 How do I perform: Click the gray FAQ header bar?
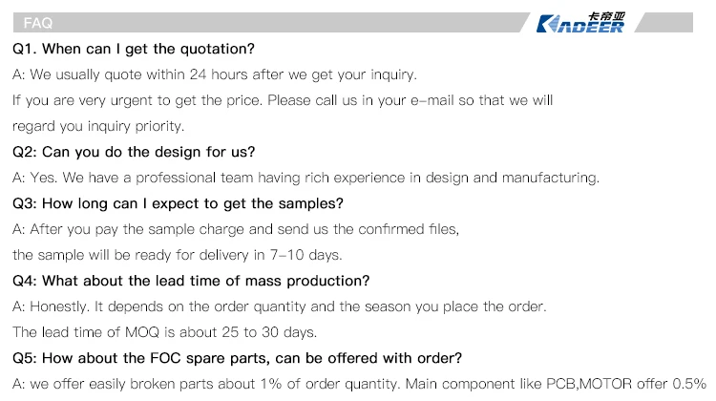point(286,23)
